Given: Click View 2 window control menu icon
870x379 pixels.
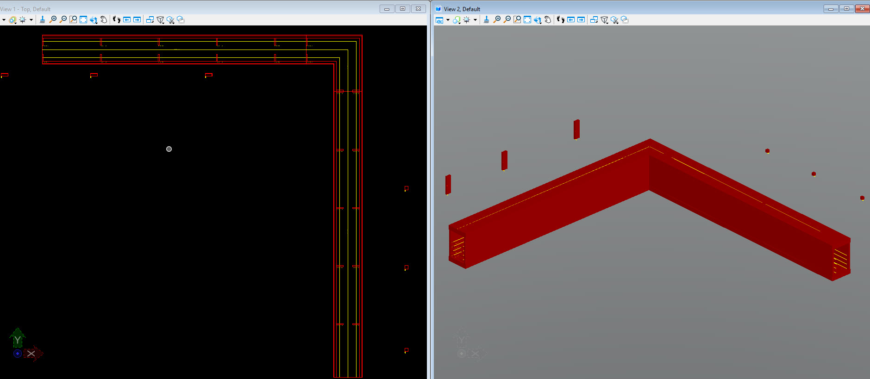Looking at the screenshot, I should [438, 9].
